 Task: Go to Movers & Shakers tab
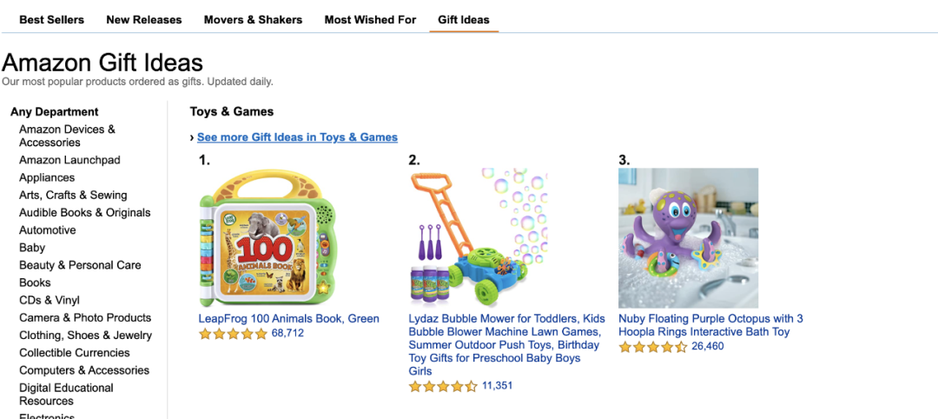(253, 19)
